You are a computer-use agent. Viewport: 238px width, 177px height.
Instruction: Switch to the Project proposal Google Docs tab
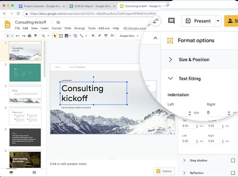[42, 6]
